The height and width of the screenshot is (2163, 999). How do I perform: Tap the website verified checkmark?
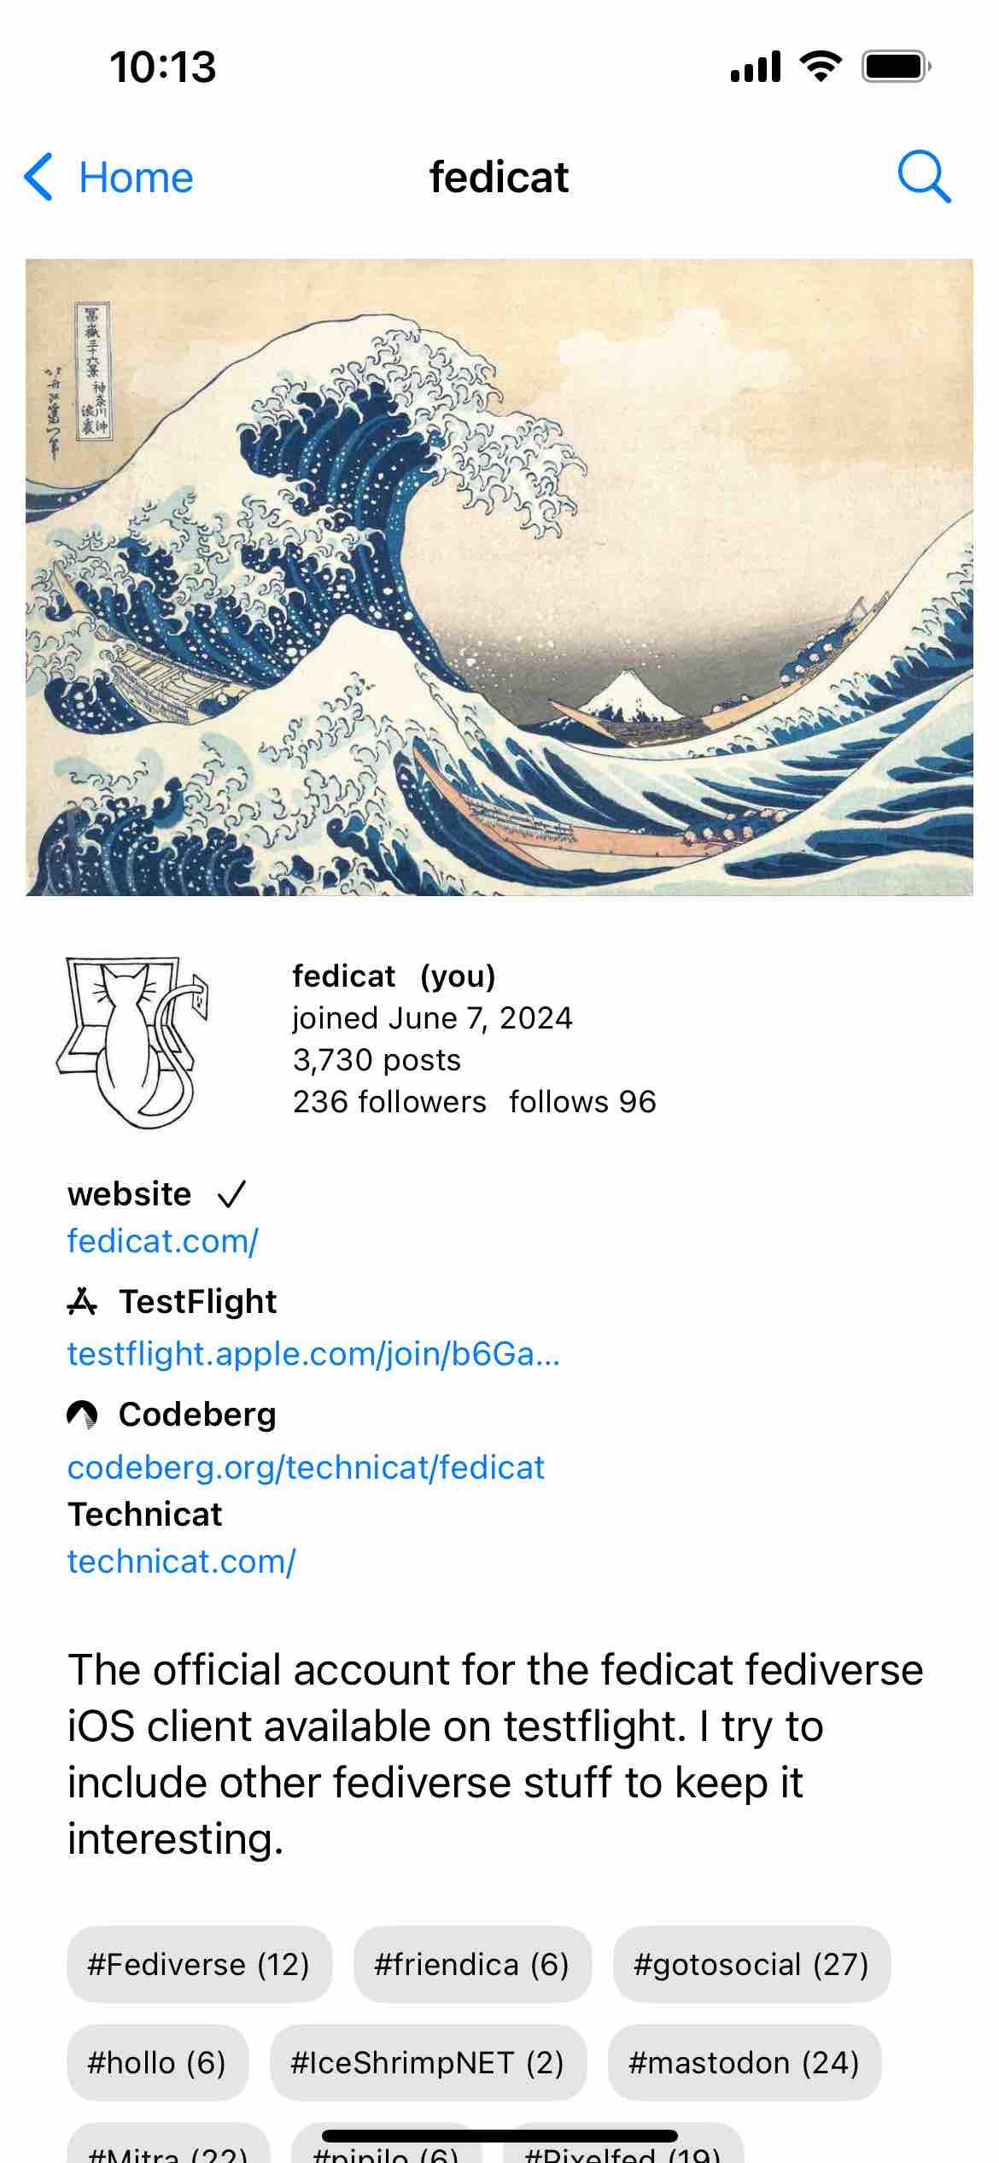(x=231, y=1194)
